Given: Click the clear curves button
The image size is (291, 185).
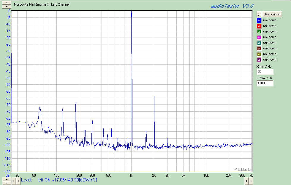Looking at the screenshot, I should point(272,14).
